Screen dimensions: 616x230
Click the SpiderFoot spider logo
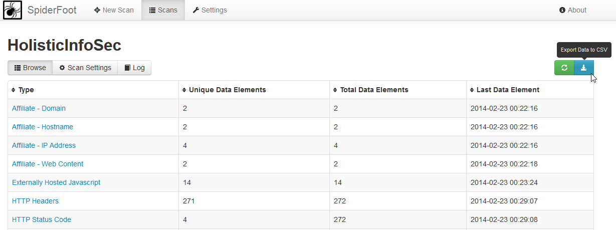coord(13,10)
